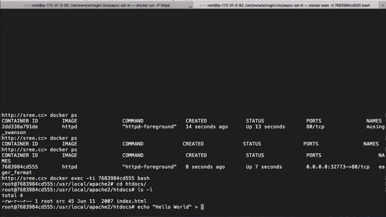Image resolution: width=386 pixels, height=217 pixels.
Task: Click the 'ls -l' command
Action: pos(145,190)
